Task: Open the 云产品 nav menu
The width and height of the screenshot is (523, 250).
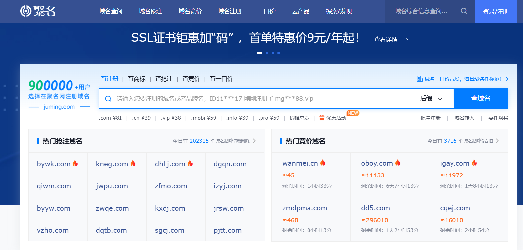Action: 301,11
